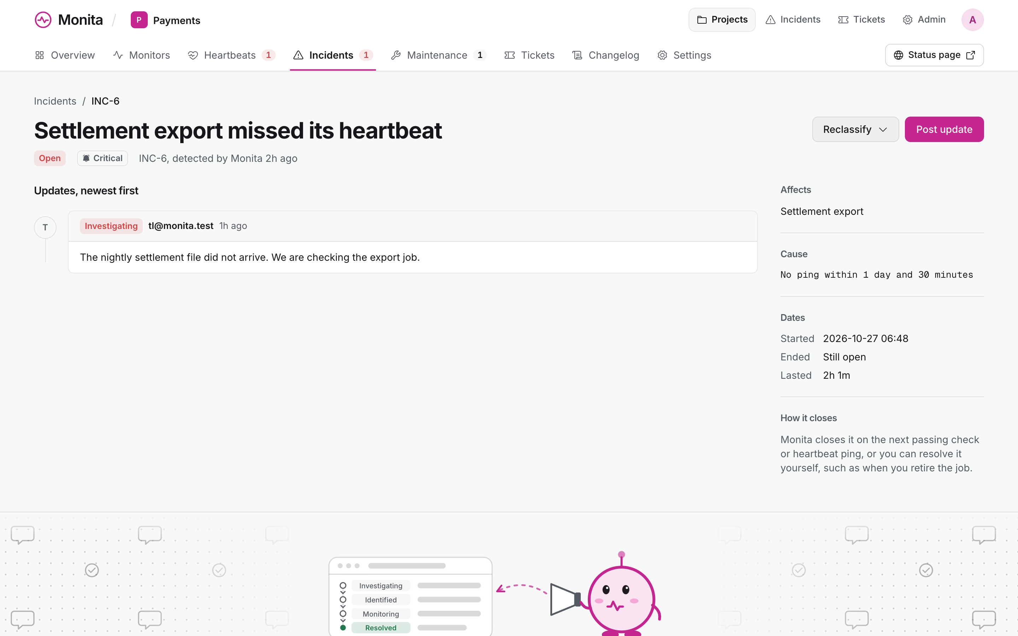Expand the Reclassify dropdown
This screenshot has height=636, width=1018.
855,129
